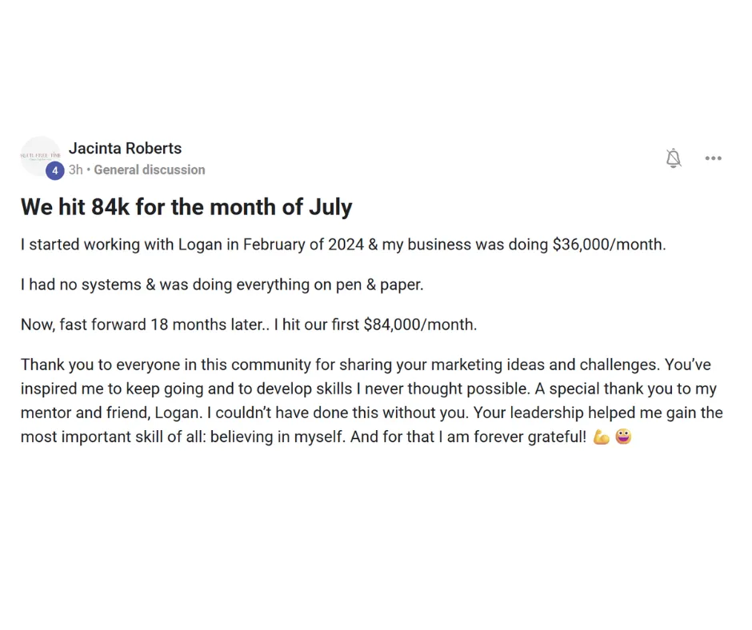Open the Jacinta Roberts author name link
The width and height of the screenshot is (752, 630).
[x=125, y=148]
